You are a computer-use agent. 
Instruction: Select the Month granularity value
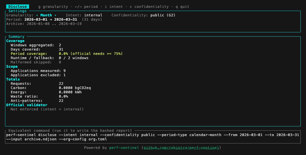46,15
